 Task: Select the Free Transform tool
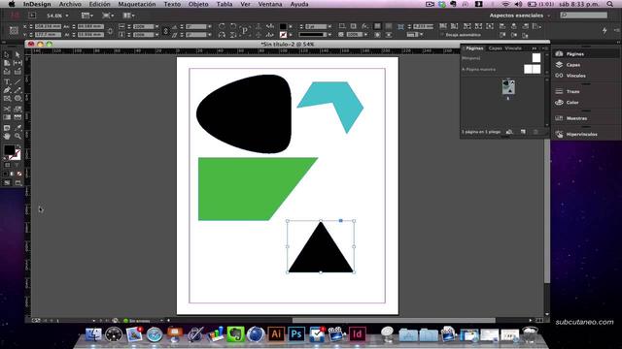(17, 109)
